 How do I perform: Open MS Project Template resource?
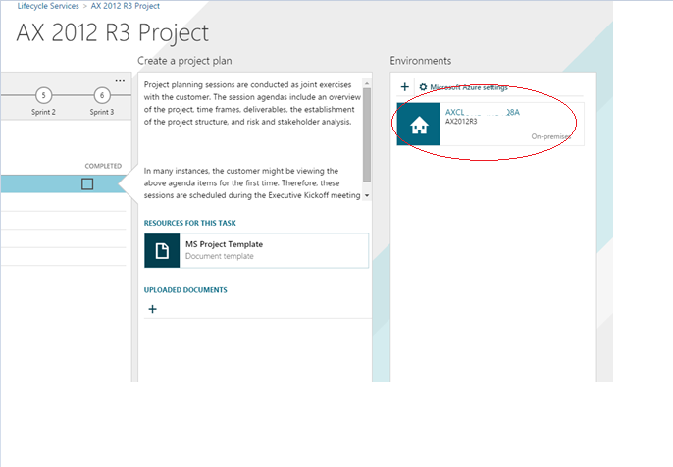tap(224, 244)
